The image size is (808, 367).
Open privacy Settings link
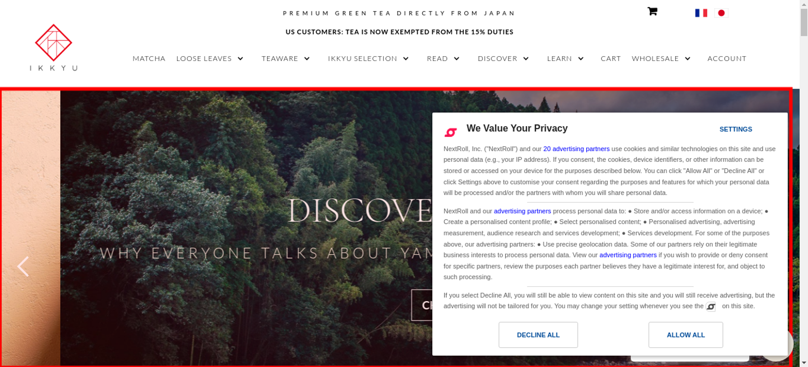point(736,129)
